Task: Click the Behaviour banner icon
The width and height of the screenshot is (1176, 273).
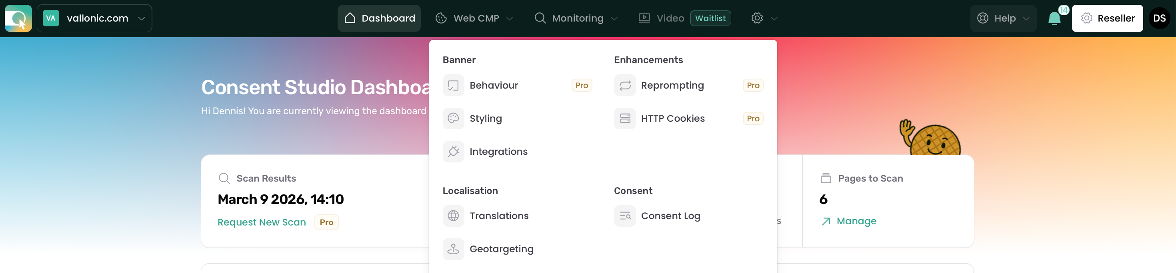Action: pyautogui.click(x=453, y=85)
